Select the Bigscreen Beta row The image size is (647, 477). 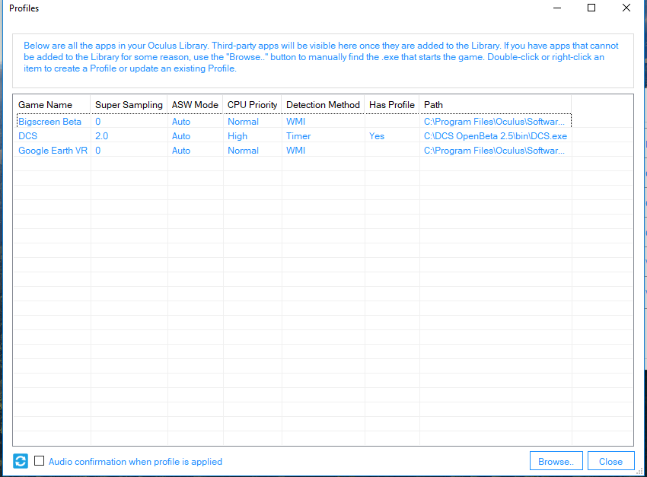pyautogui.click(x=294, y=121)
